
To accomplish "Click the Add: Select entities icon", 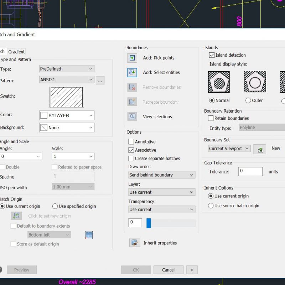I will pos(132,72).
